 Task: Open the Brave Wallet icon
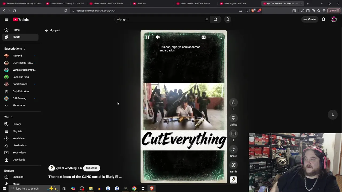point(313,11)
